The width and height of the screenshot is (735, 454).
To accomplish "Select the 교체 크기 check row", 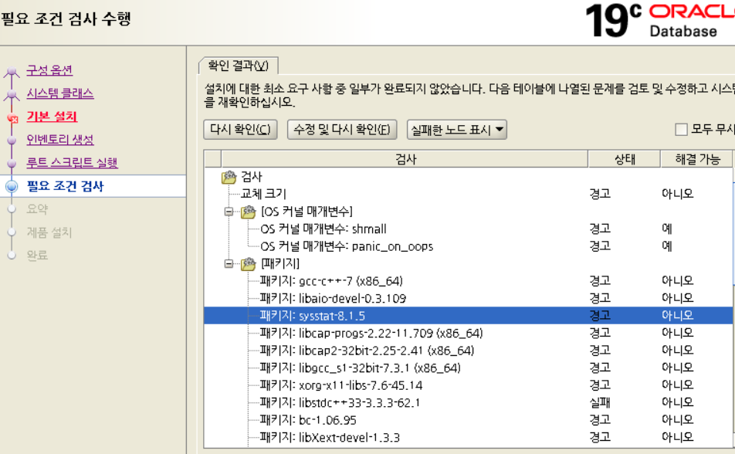I will [x=469, y=194].
